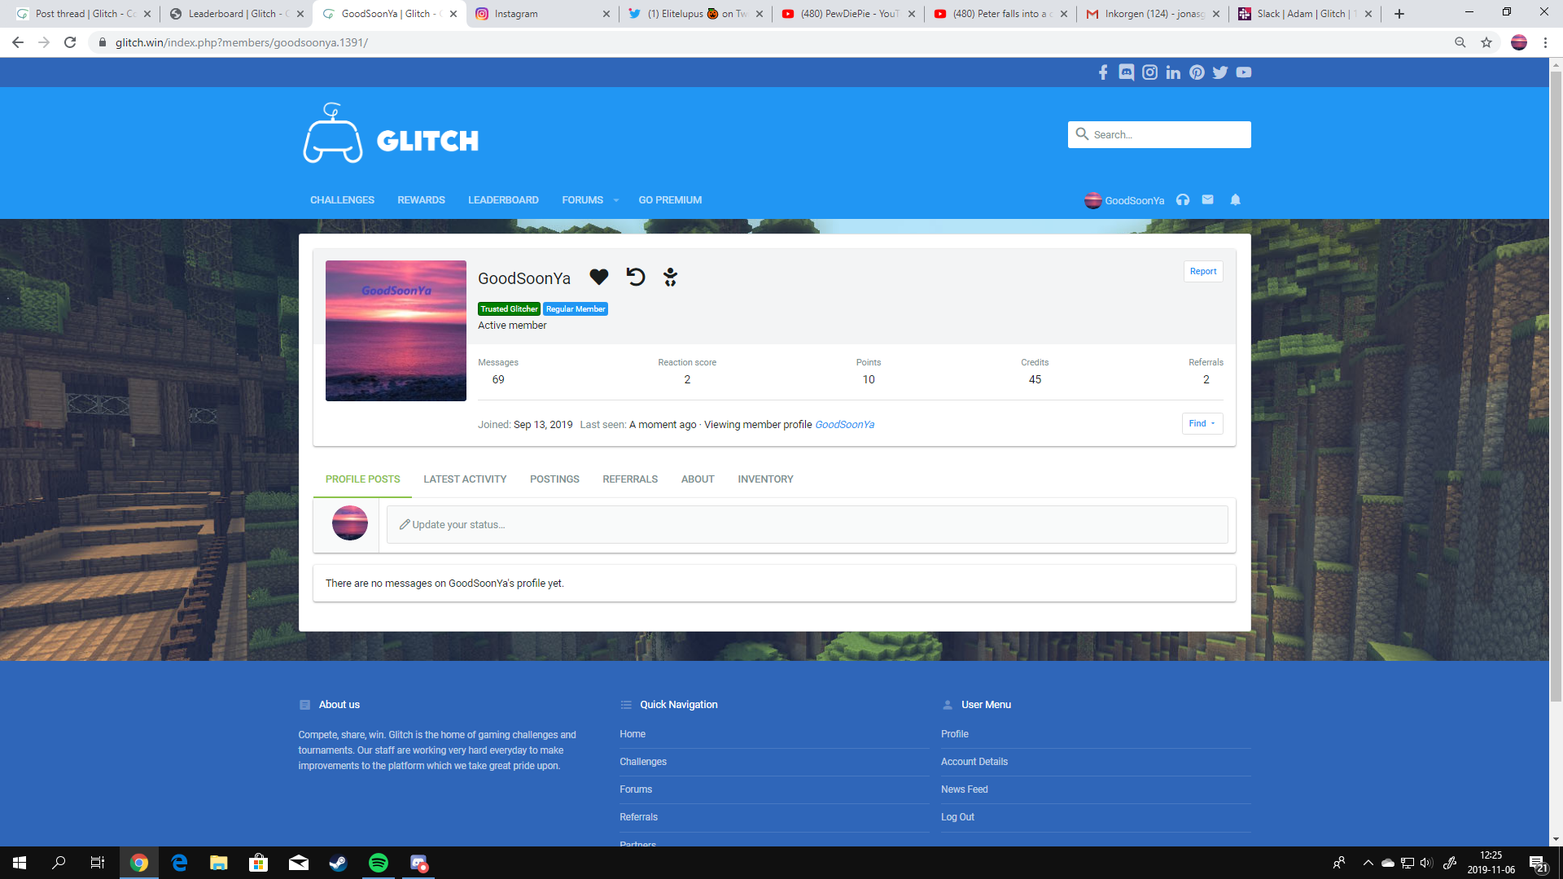
Task: Open the Chrome three-dot menu
Action: (x=1545, y=42)
